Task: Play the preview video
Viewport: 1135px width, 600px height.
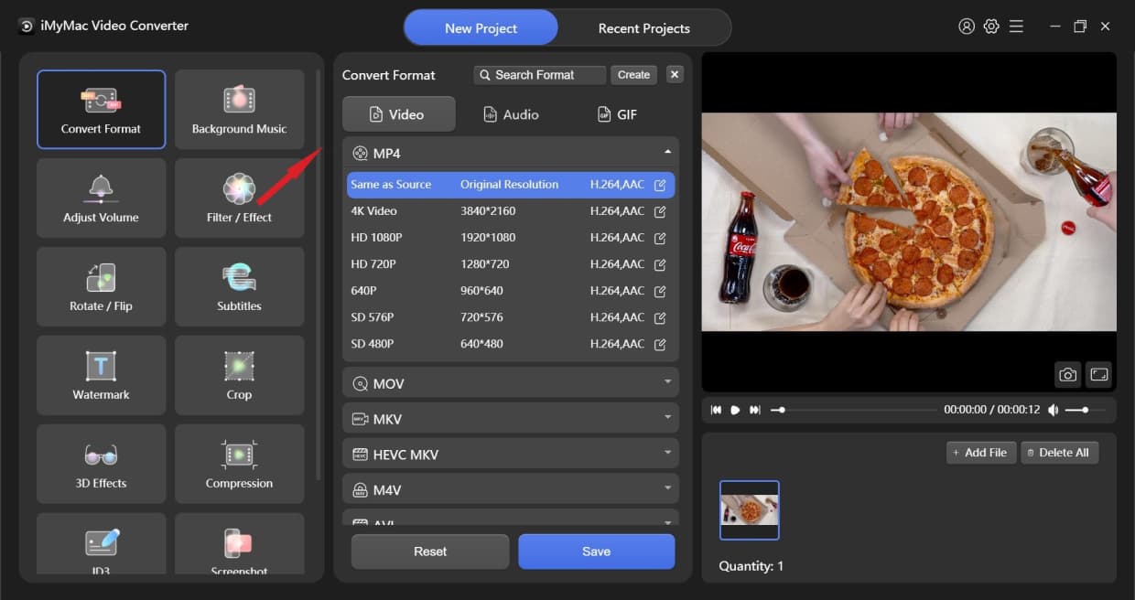Action: click(x=735, y=410)
